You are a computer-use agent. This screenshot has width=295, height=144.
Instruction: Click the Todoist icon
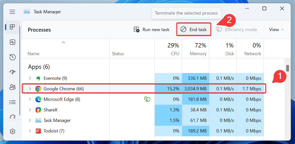click(38, 131)
